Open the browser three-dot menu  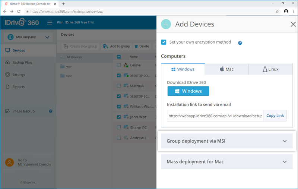[293, 12]
